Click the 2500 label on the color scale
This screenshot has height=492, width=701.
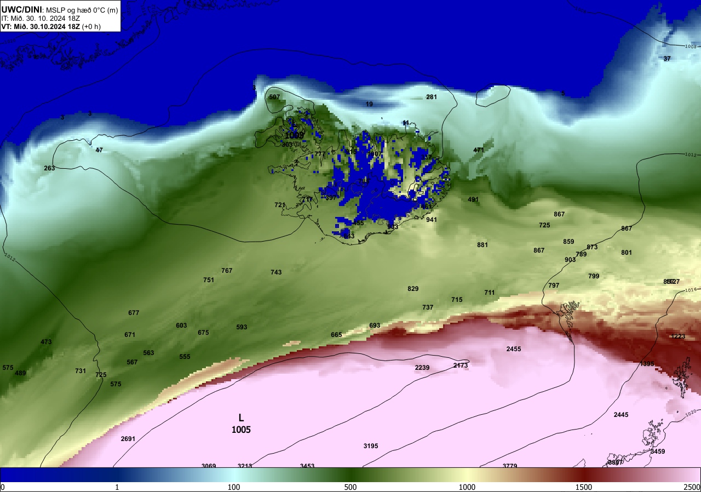pyautogui.click(x=692, y=487)
